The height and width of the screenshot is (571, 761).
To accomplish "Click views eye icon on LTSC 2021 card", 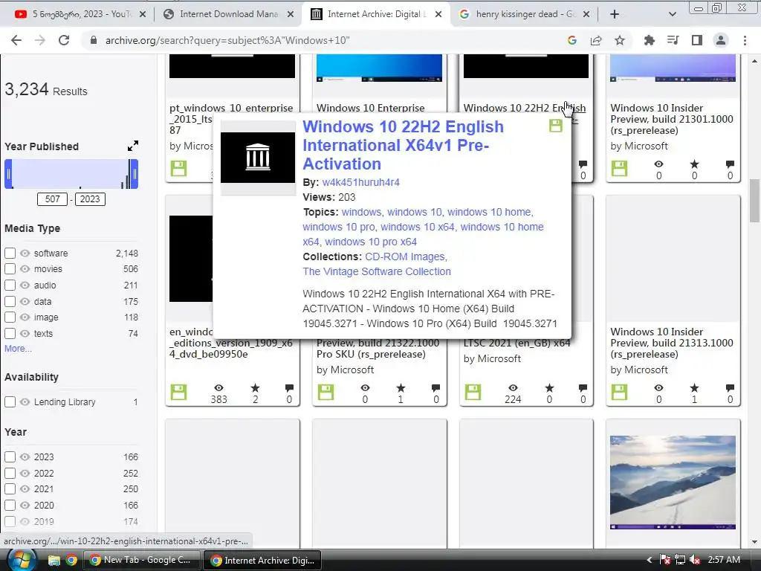I will point(513,388).
